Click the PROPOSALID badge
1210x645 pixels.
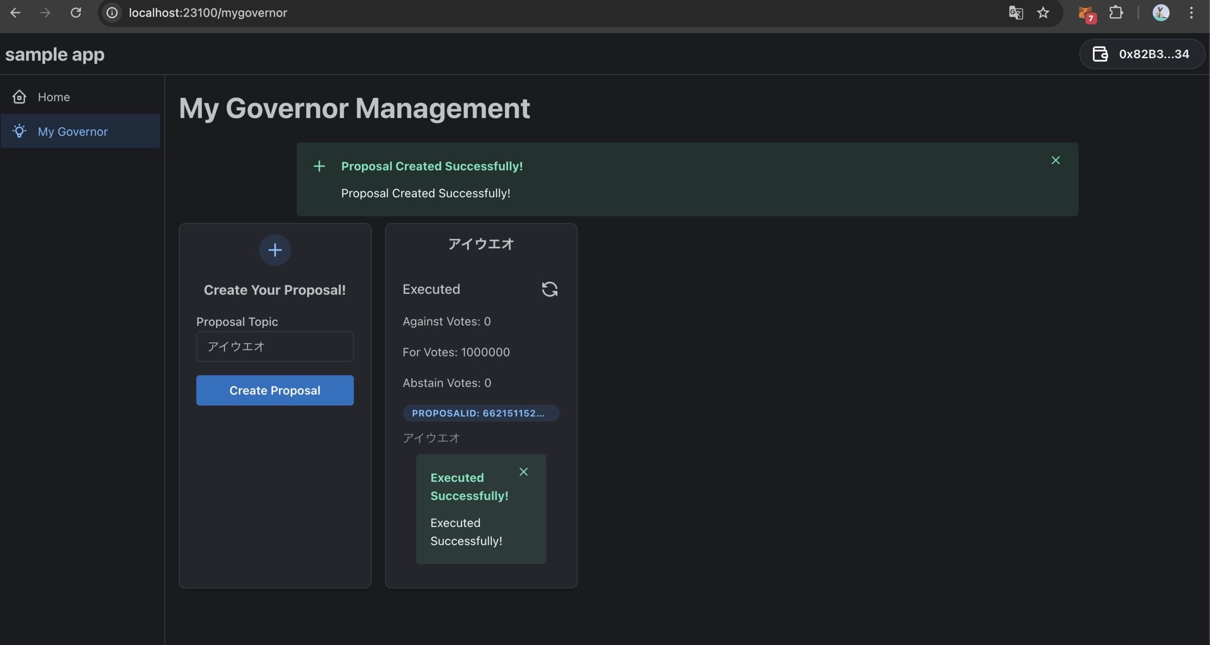tap(481, 413)
